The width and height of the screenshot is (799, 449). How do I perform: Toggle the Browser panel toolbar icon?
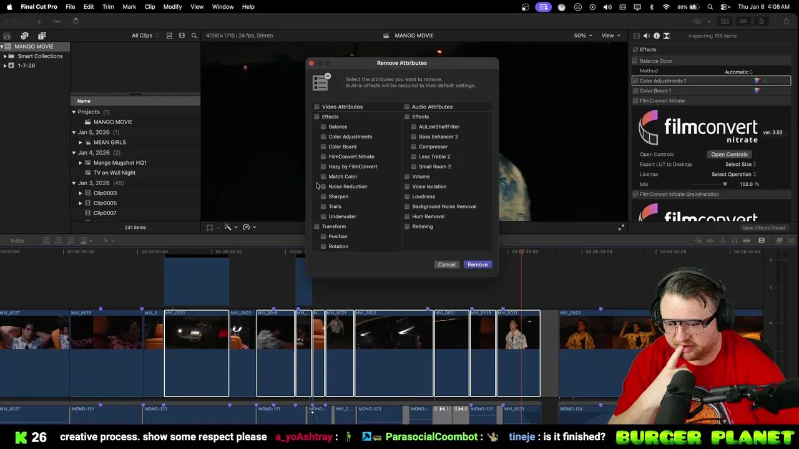coord(726,21)
